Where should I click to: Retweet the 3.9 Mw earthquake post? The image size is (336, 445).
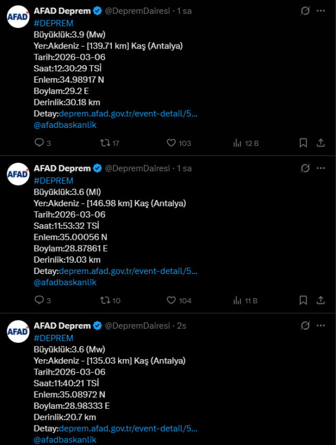point(105,143)
